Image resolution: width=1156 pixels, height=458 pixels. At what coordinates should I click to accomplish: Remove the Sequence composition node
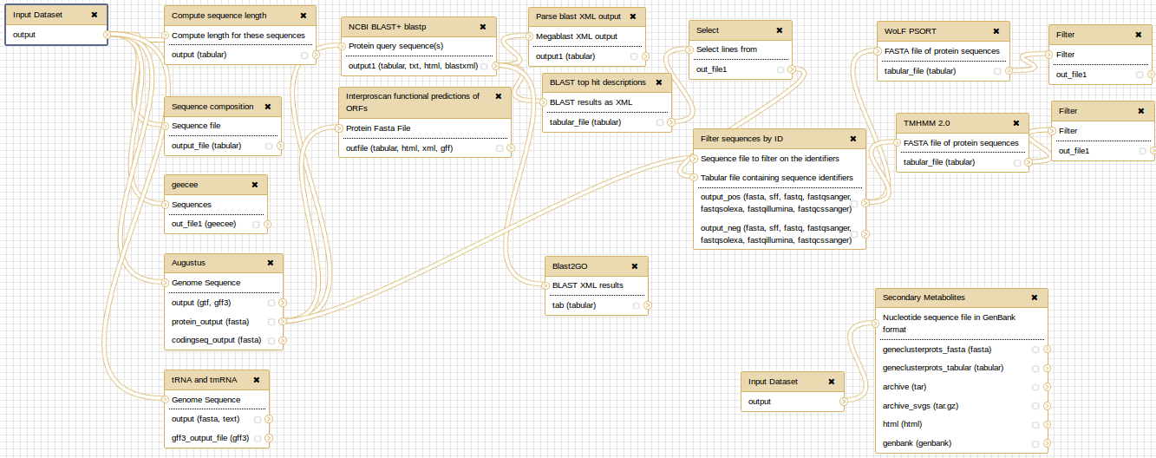[267, 107]
